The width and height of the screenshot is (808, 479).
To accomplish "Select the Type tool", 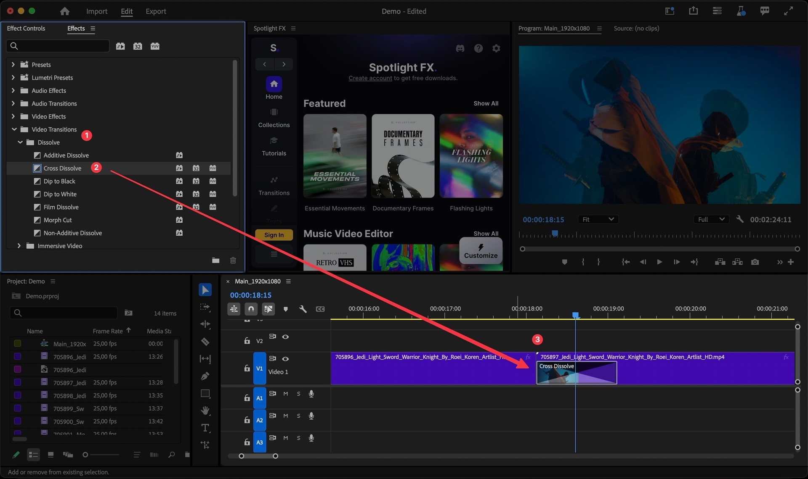I will 205,426.
